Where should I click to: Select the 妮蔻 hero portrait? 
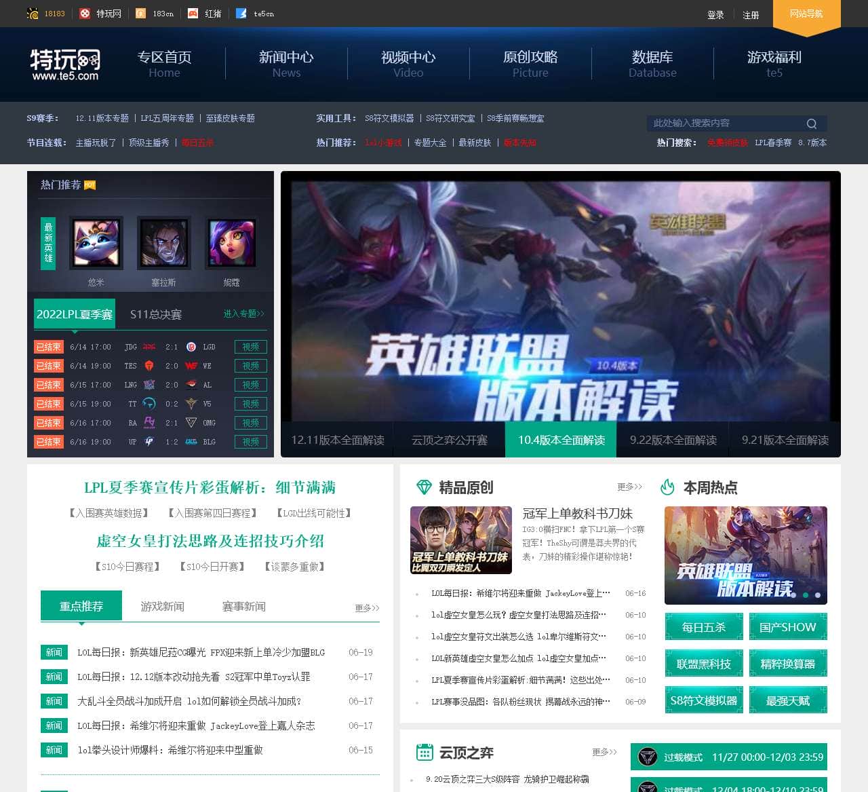(x=232, y=243)
